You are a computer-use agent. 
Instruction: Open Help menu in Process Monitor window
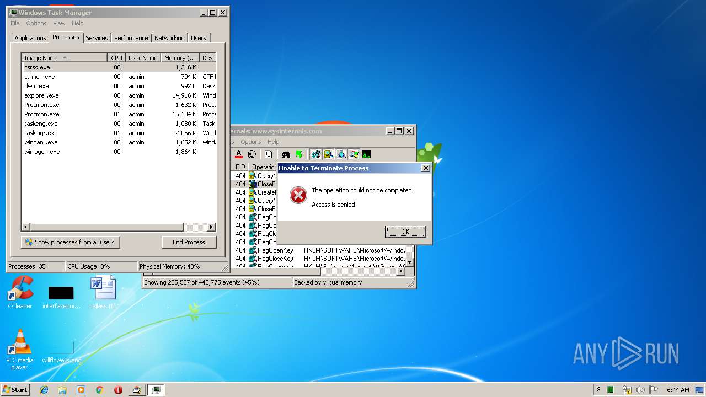click(274, 142)
